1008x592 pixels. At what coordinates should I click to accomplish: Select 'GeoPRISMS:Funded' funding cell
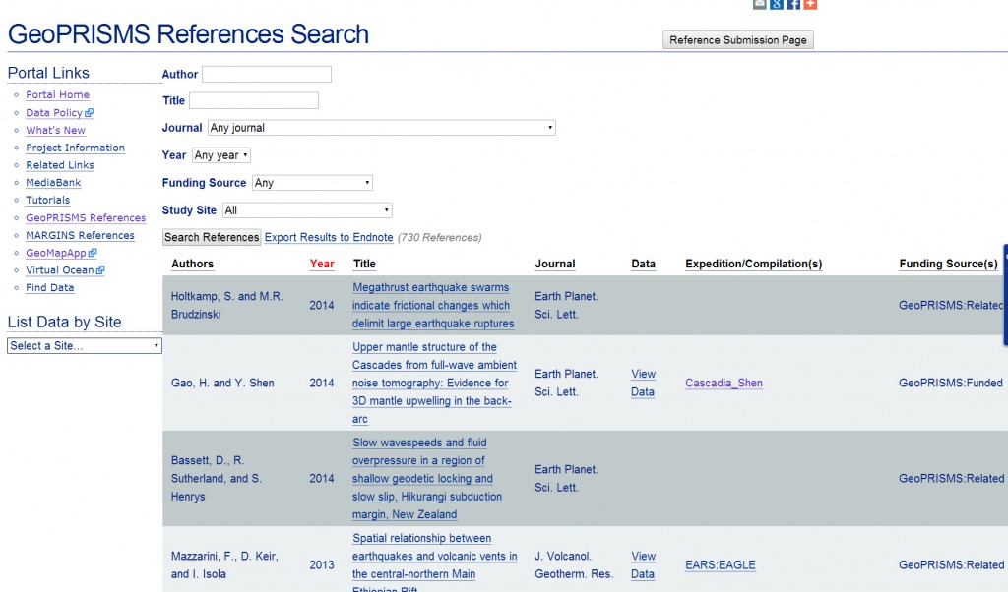[951, 384]
